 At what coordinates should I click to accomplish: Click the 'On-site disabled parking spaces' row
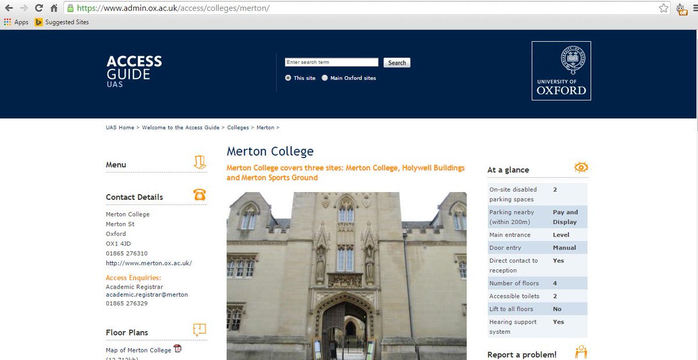(537, 194)
